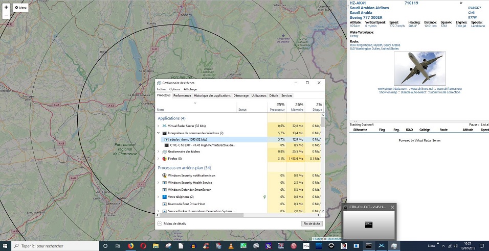Switch to the Détails tab
Image resolution: width=489 pixels, height=251 pixels.
pos(274,95)
